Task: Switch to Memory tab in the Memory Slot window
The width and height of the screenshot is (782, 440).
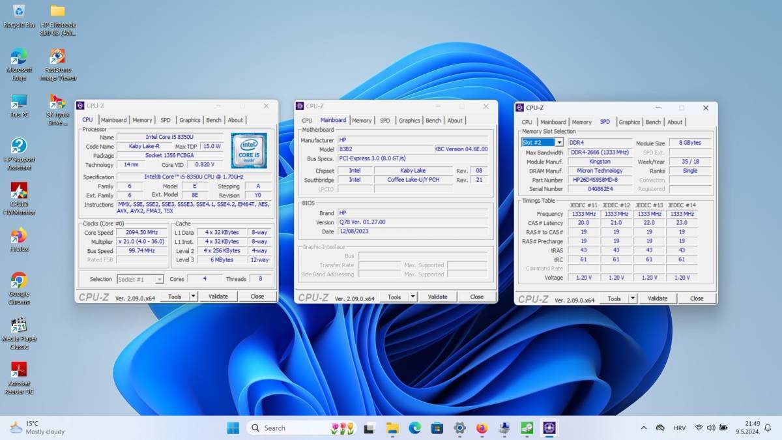Action: pos(581,122)
